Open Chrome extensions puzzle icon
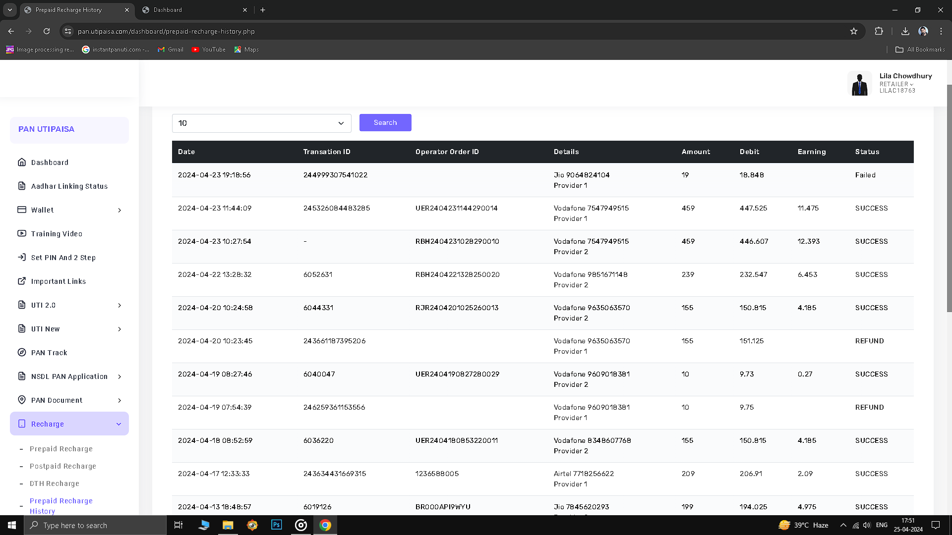952x535 pixels. coord(879,31)
